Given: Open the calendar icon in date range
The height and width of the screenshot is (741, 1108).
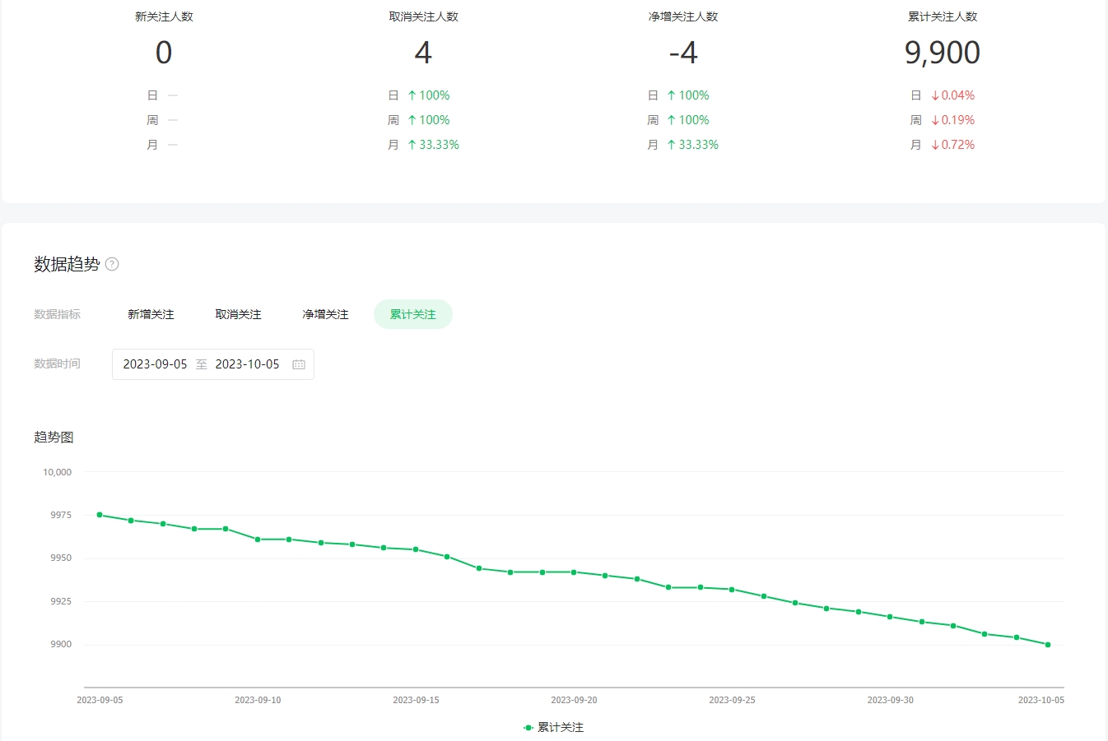Looking at the screenshot, I should (x=299, y=364).
